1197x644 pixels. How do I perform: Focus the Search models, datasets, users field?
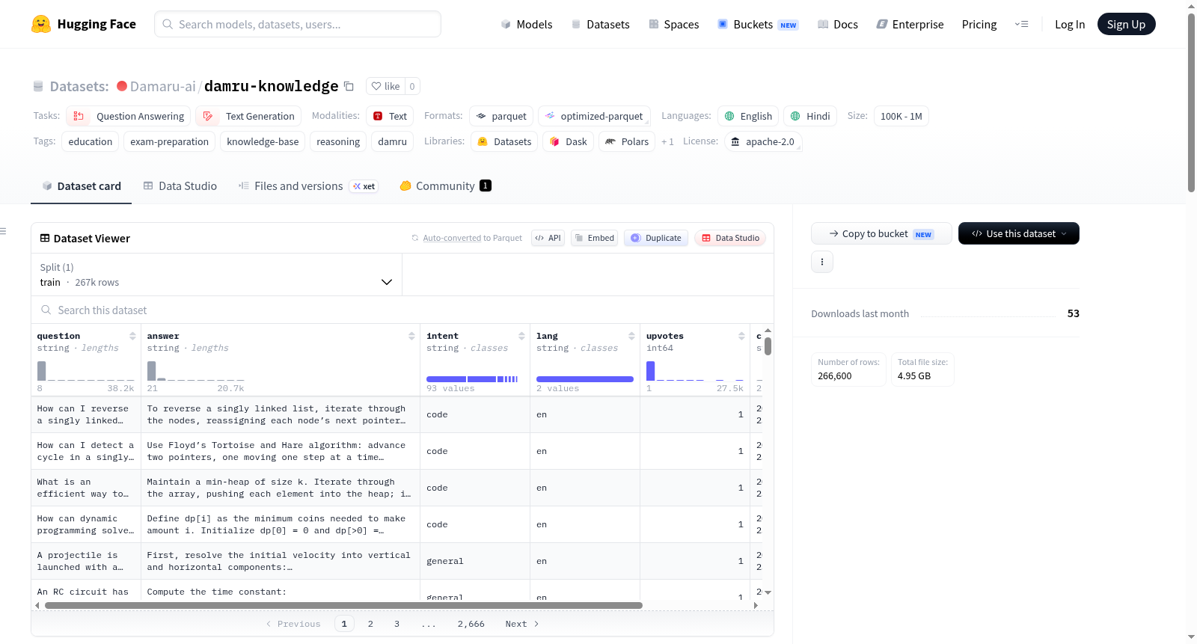pos(298,24)
